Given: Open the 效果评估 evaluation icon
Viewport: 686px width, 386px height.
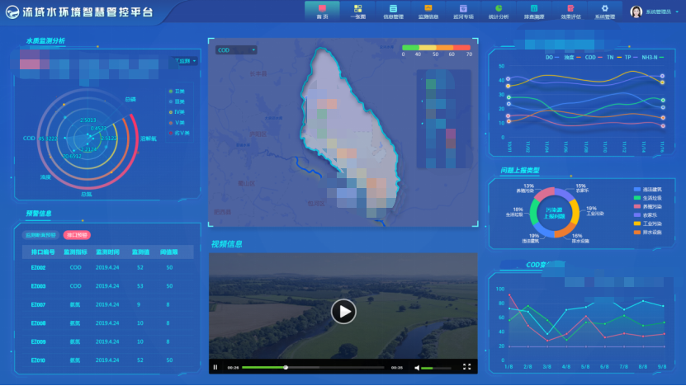Looking at the screenshot, I should [570, 8].
